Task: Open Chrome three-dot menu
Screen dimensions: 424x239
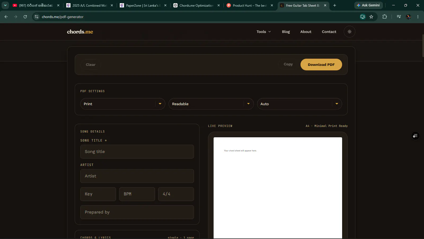Action: pos(418,17)
